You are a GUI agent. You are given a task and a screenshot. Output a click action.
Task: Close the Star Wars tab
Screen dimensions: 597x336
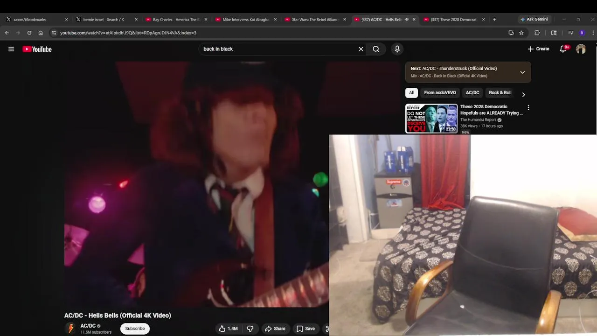345,20
